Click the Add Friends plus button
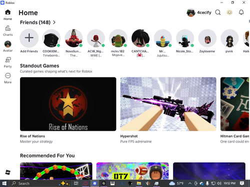 (29, 38)
